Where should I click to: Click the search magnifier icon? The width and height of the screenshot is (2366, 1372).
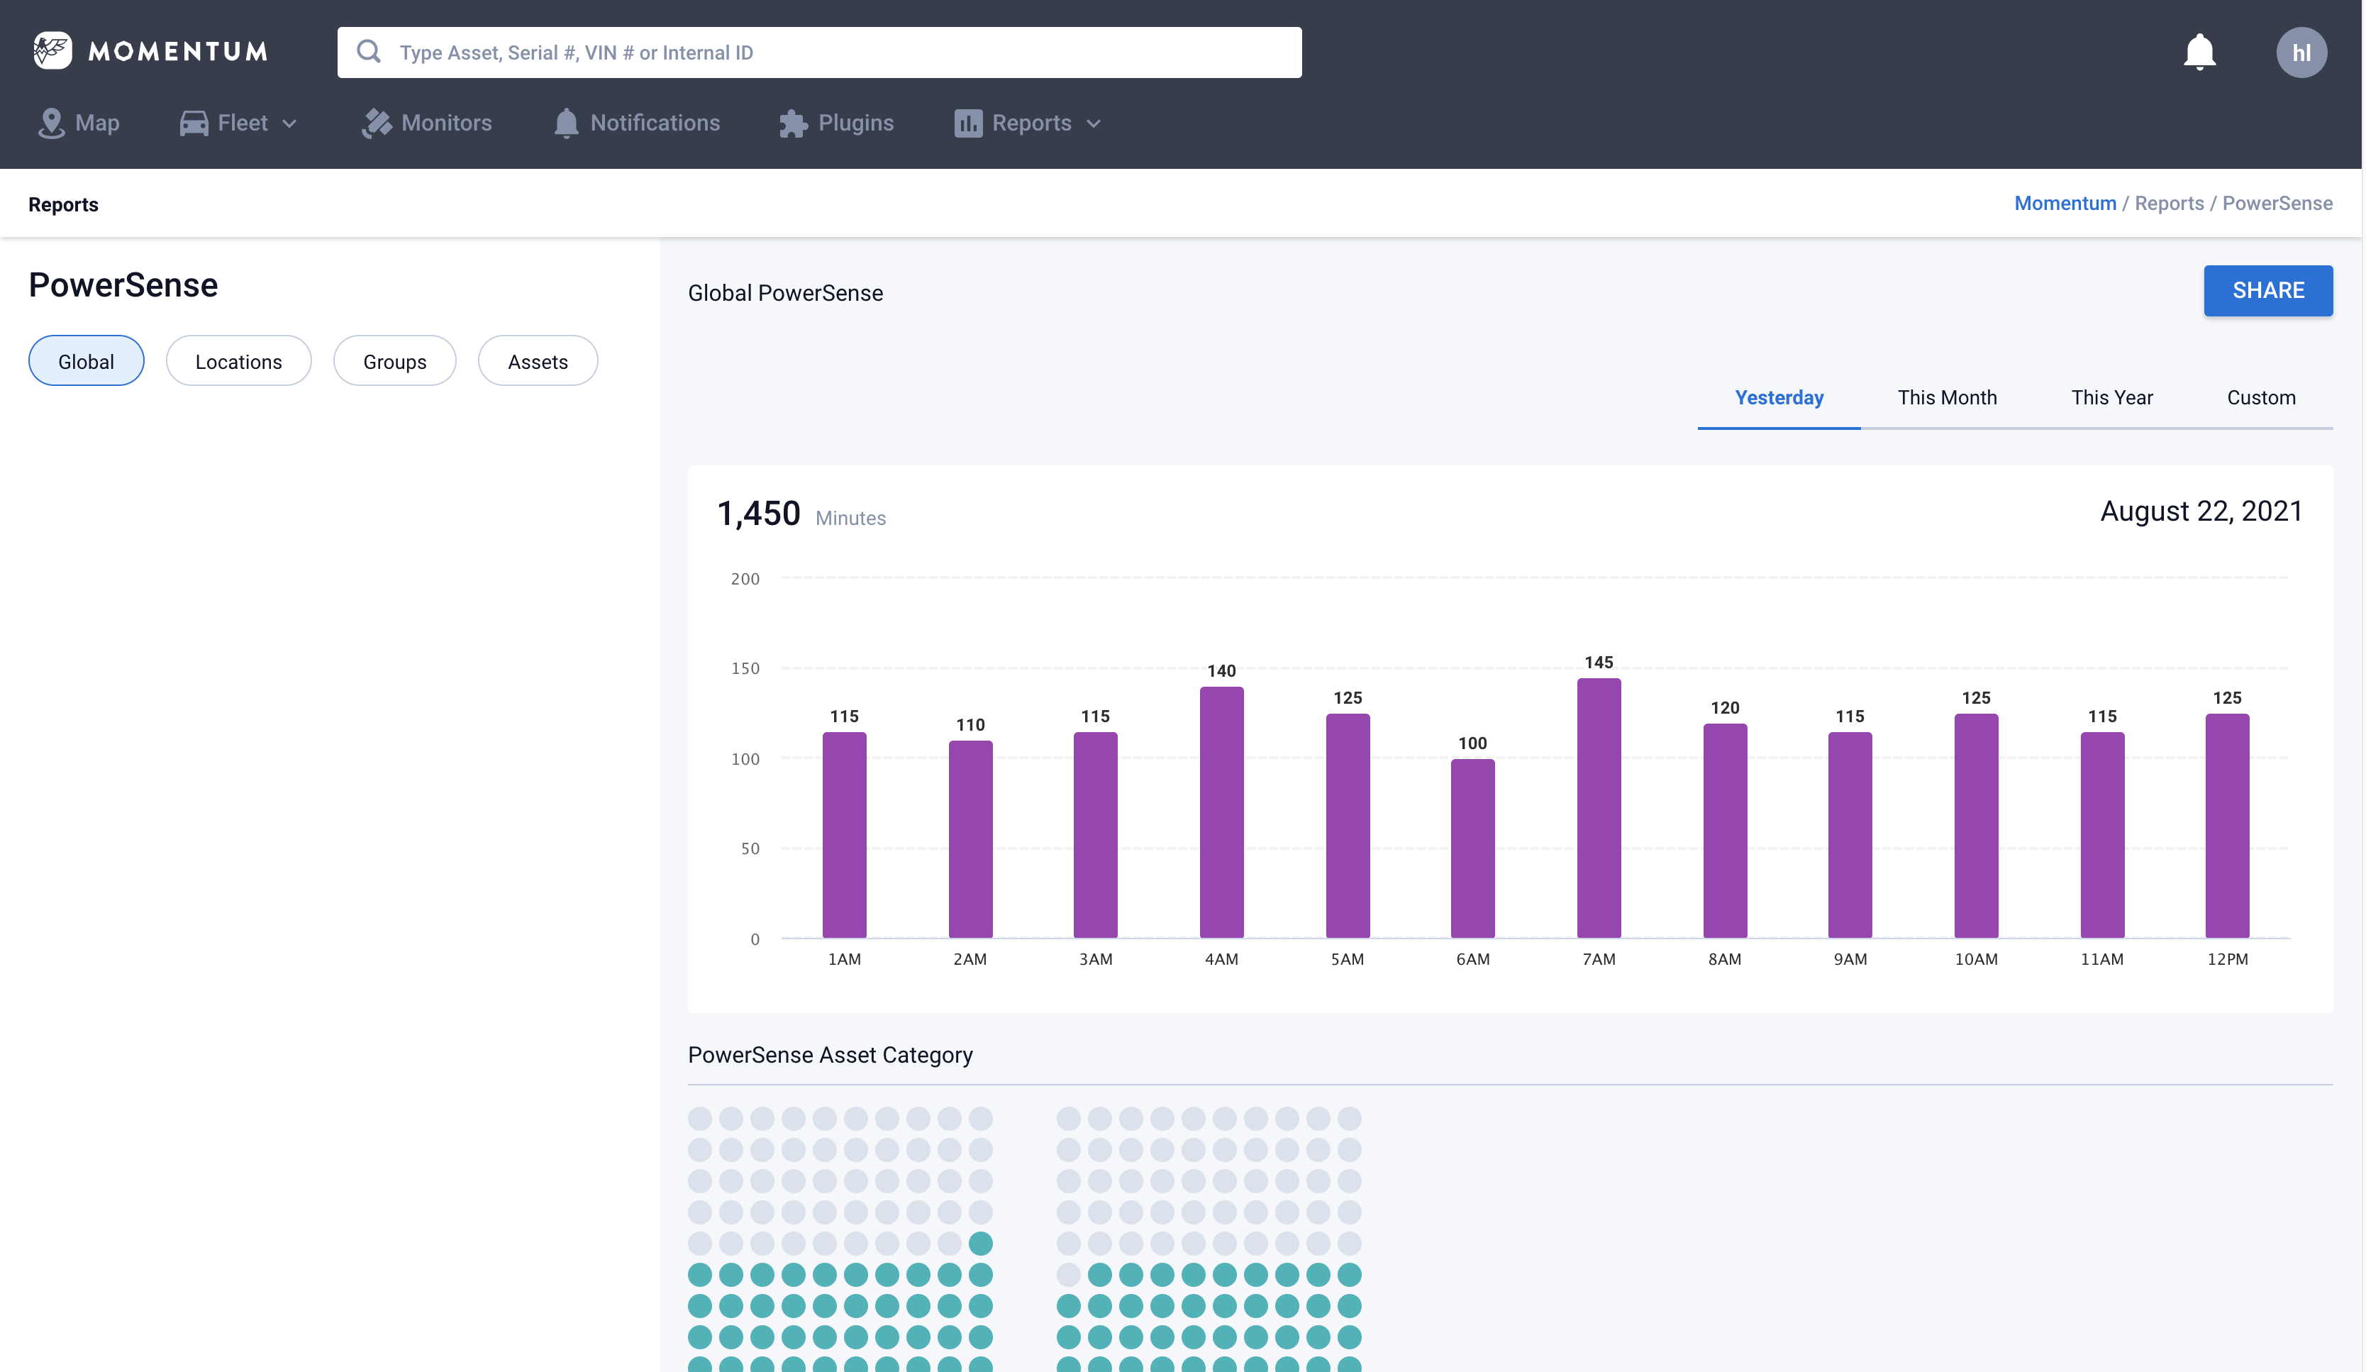coord(369,52)
